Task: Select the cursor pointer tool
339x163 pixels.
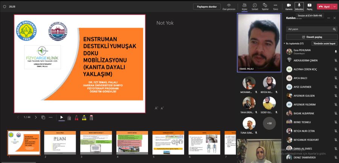Action: [62, 117]
